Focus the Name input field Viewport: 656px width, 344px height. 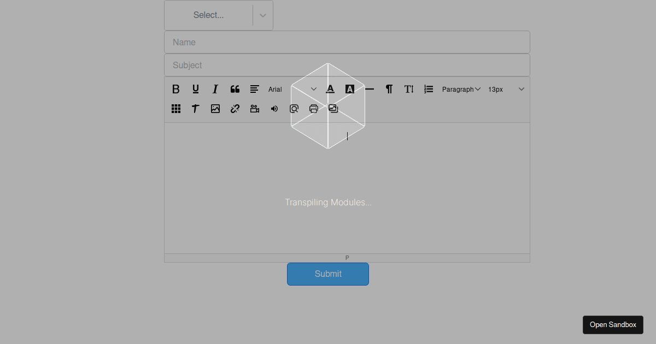[347, 42]
